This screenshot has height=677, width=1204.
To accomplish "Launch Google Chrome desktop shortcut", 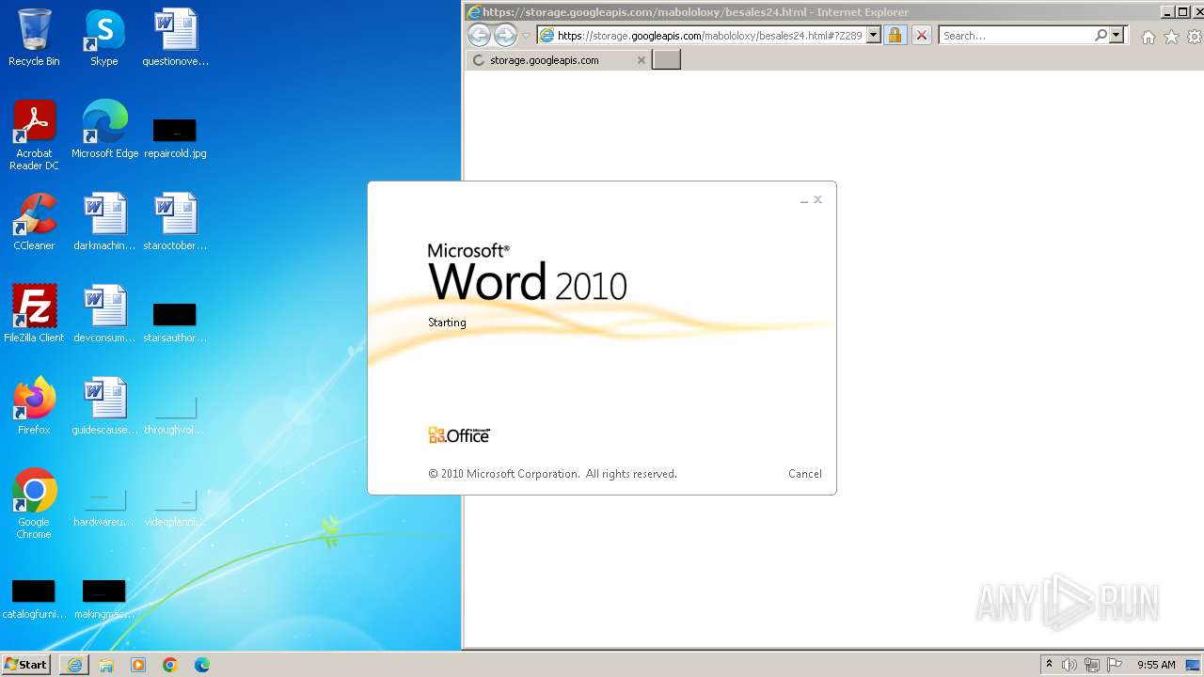I will coord(34,504).
